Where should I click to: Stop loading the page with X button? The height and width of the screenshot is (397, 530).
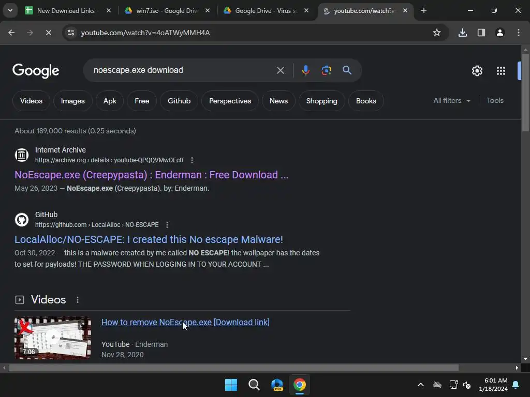tap(48, 33)
